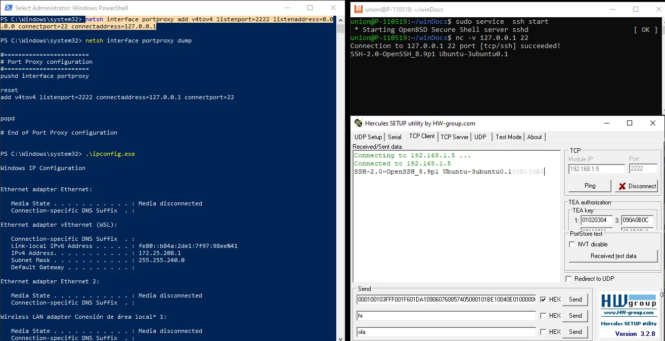Click the Port field showing 2222
Image resolution: width=665 pixels, height=341 pixels.
643,169
